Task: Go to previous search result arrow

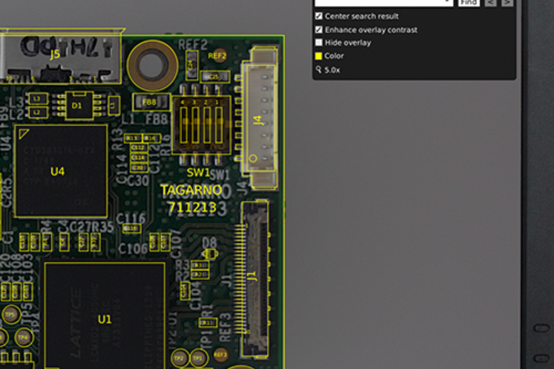Action: click(490, 3)
